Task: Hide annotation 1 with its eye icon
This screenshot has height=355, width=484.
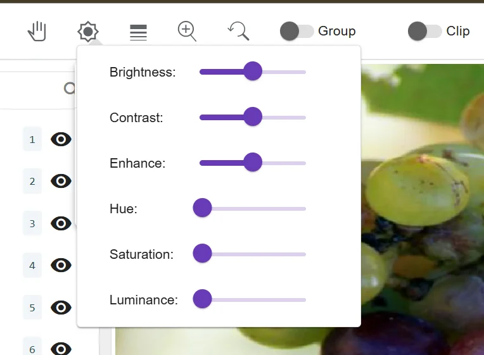Action: [x=61, y=139]
